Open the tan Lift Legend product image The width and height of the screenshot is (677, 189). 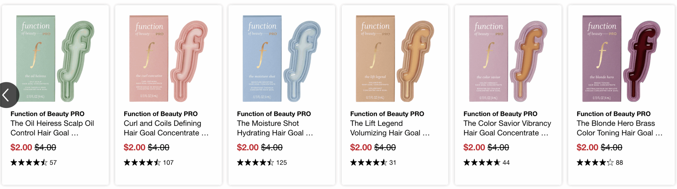click(395, 58)
